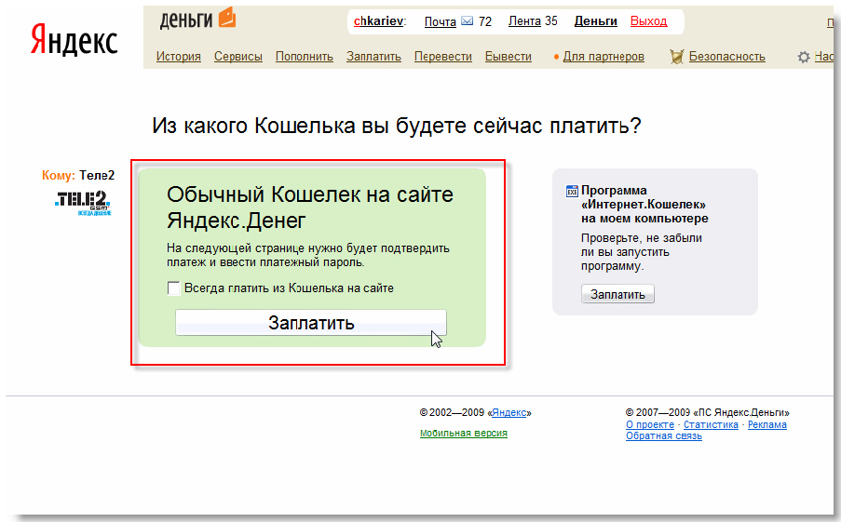
Task: Click the text 'Проверьте, не забыли ли вы запустить программу'
Action: pyautogui.click(x=642, y=252)
